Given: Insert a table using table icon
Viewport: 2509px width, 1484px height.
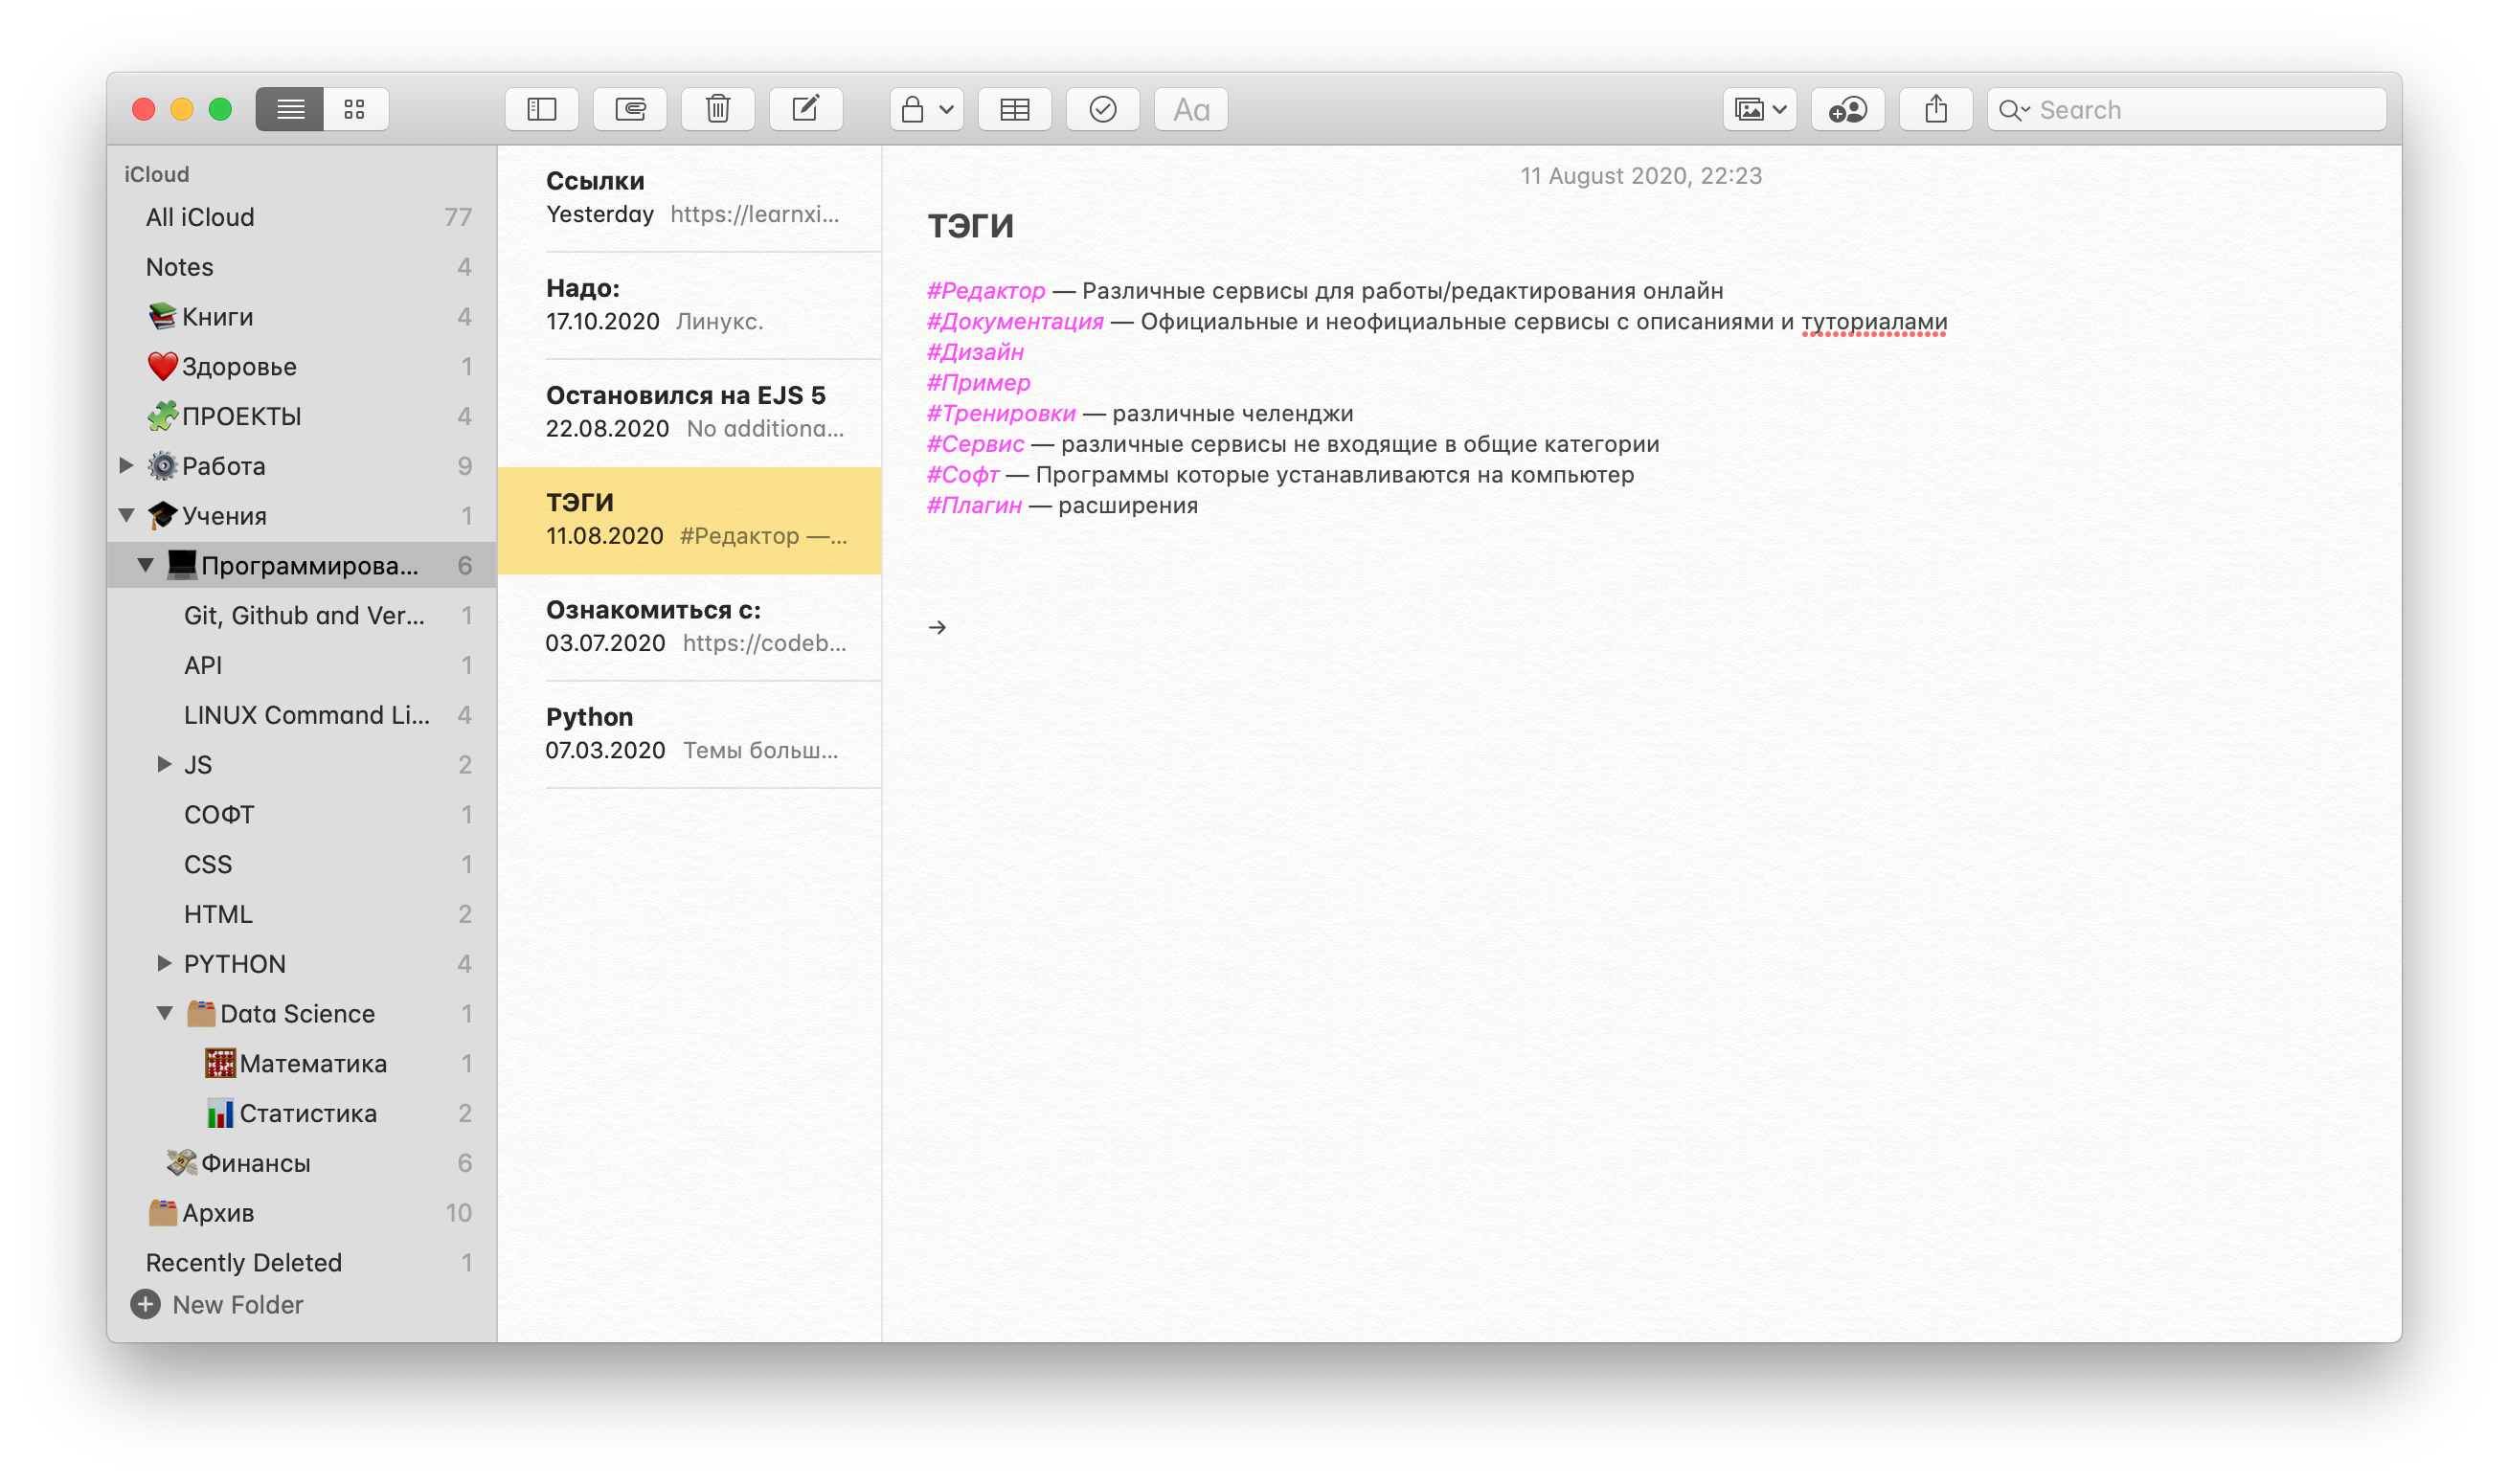Looking at the screenshot, I should coord(1014,109).
